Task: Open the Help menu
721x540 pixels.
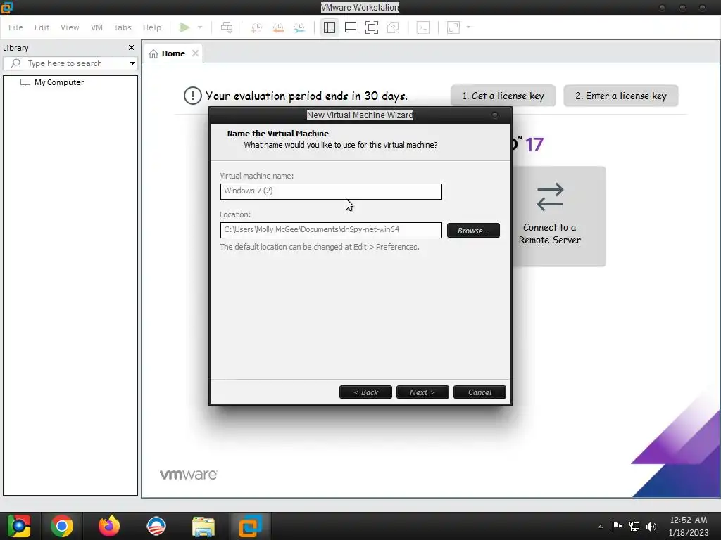Action: [152, 27]
